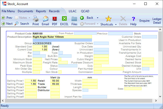
Task: Open the Notes icon
Action: coord(16,18)
